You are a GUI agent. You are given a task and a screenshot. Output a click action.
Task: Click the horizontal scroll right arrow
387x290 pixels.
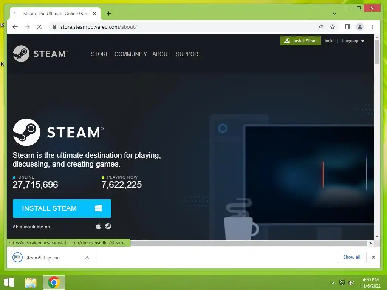click(x=370, y=244)
